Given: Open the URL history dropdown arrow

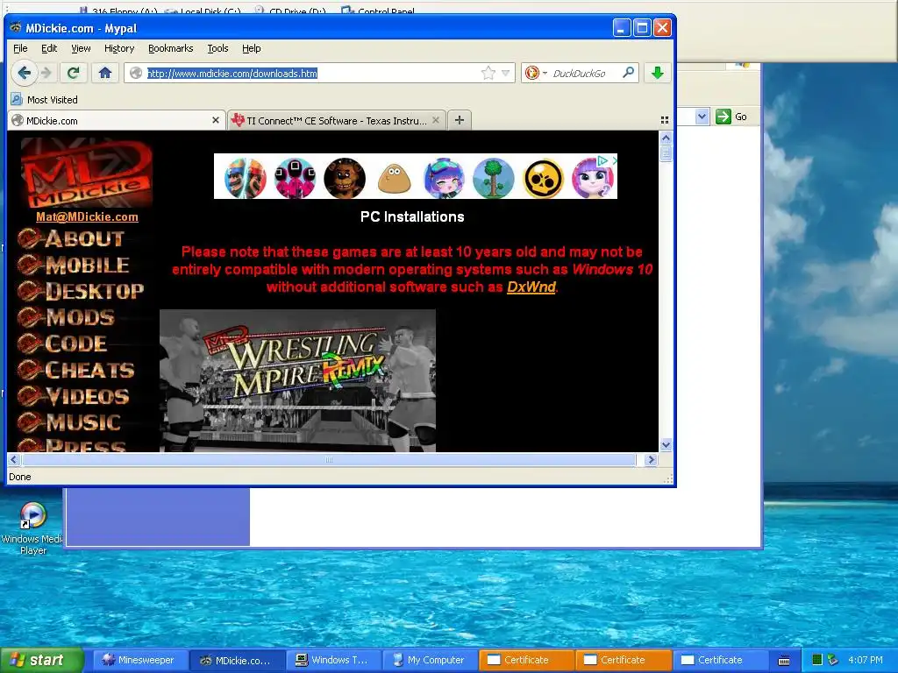Looking at the screenshot, I should pos(506,73).
